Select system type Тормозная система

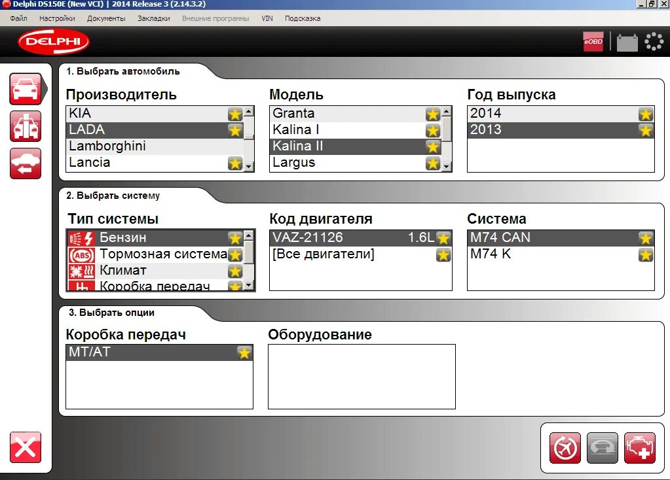click(155, 254)
